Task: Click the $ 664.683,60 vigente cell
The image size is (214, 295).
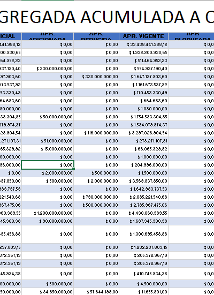Action: click(143, 101)
